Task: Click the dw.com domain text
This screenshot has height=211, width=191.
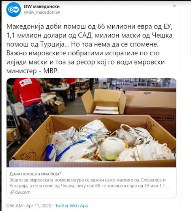Action: (x=23, y=192)
